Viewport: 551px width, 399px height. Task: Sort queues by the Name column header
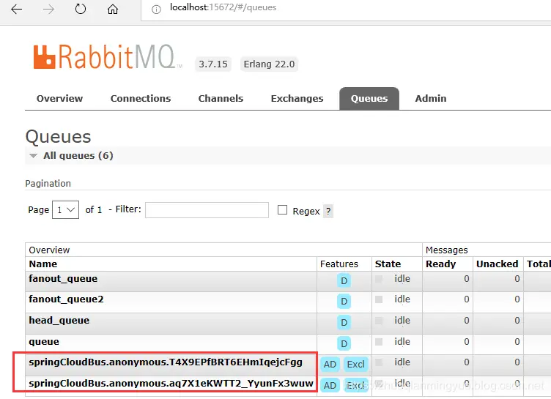[x=43, y=264]
